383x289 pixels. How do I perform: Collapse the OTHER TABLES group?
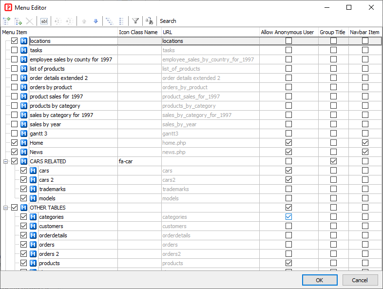(6, 208)
